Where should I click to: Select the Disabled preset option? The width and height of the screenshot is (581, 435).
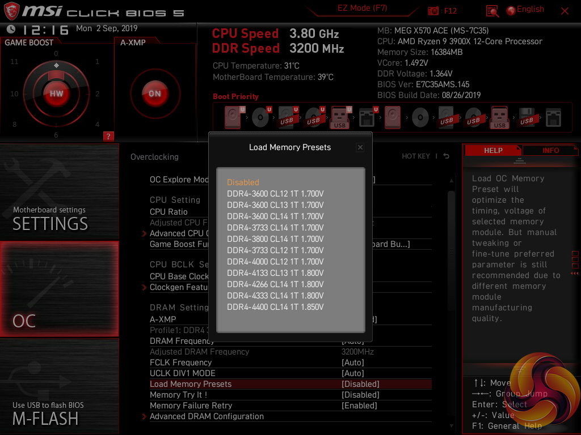click(x=243, y=182)
